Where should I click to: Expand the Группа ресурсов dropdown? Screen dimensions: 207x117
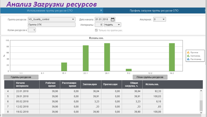[73, 19]
